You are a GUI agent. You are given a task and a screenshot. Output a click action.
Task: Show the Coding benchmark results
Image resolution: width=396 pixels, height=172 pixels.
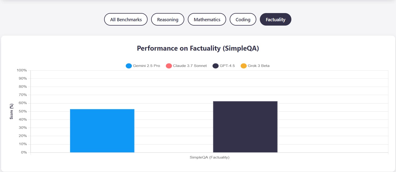tap(243, 20)
